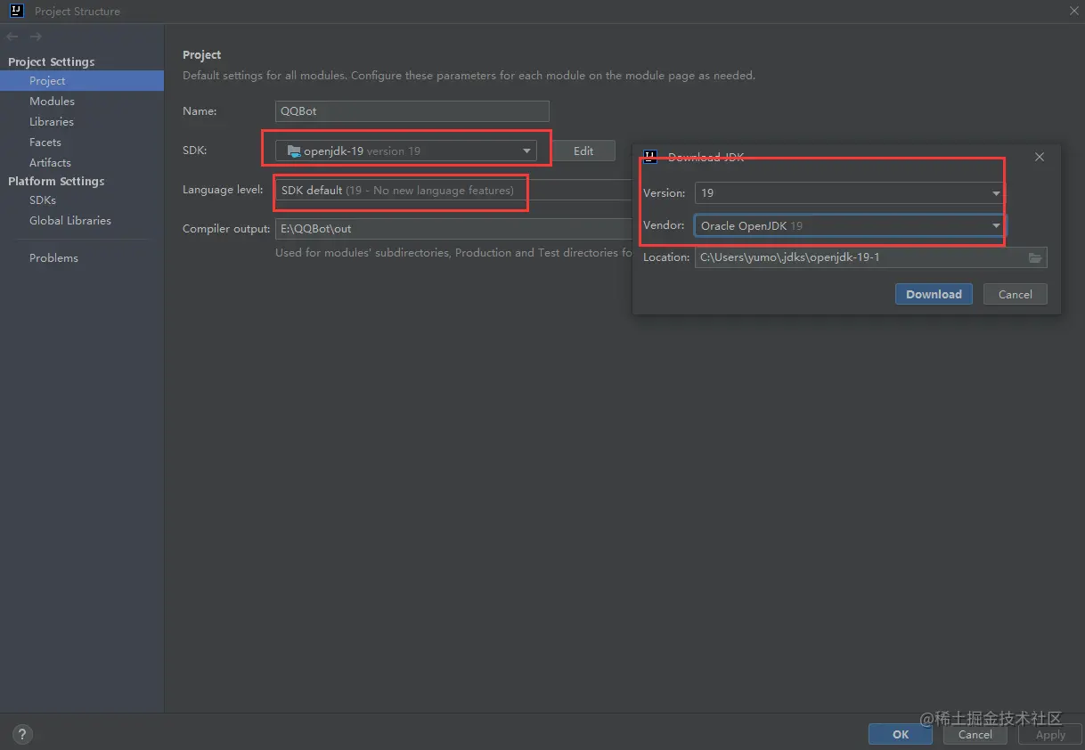Viewport: 1085px width, 750px height.
Task: Open the Facets settings page
Action: [45, 143]
